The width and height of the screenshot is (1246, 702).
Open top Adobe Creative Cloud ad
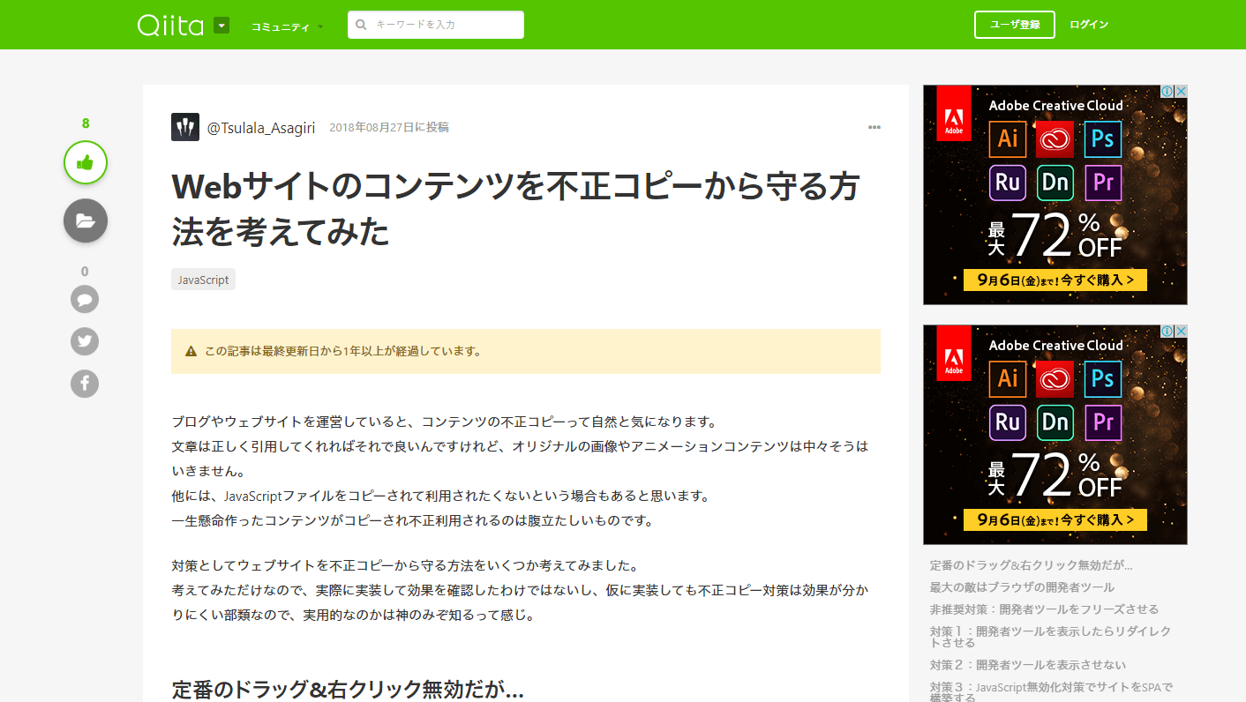(1055, 195)
